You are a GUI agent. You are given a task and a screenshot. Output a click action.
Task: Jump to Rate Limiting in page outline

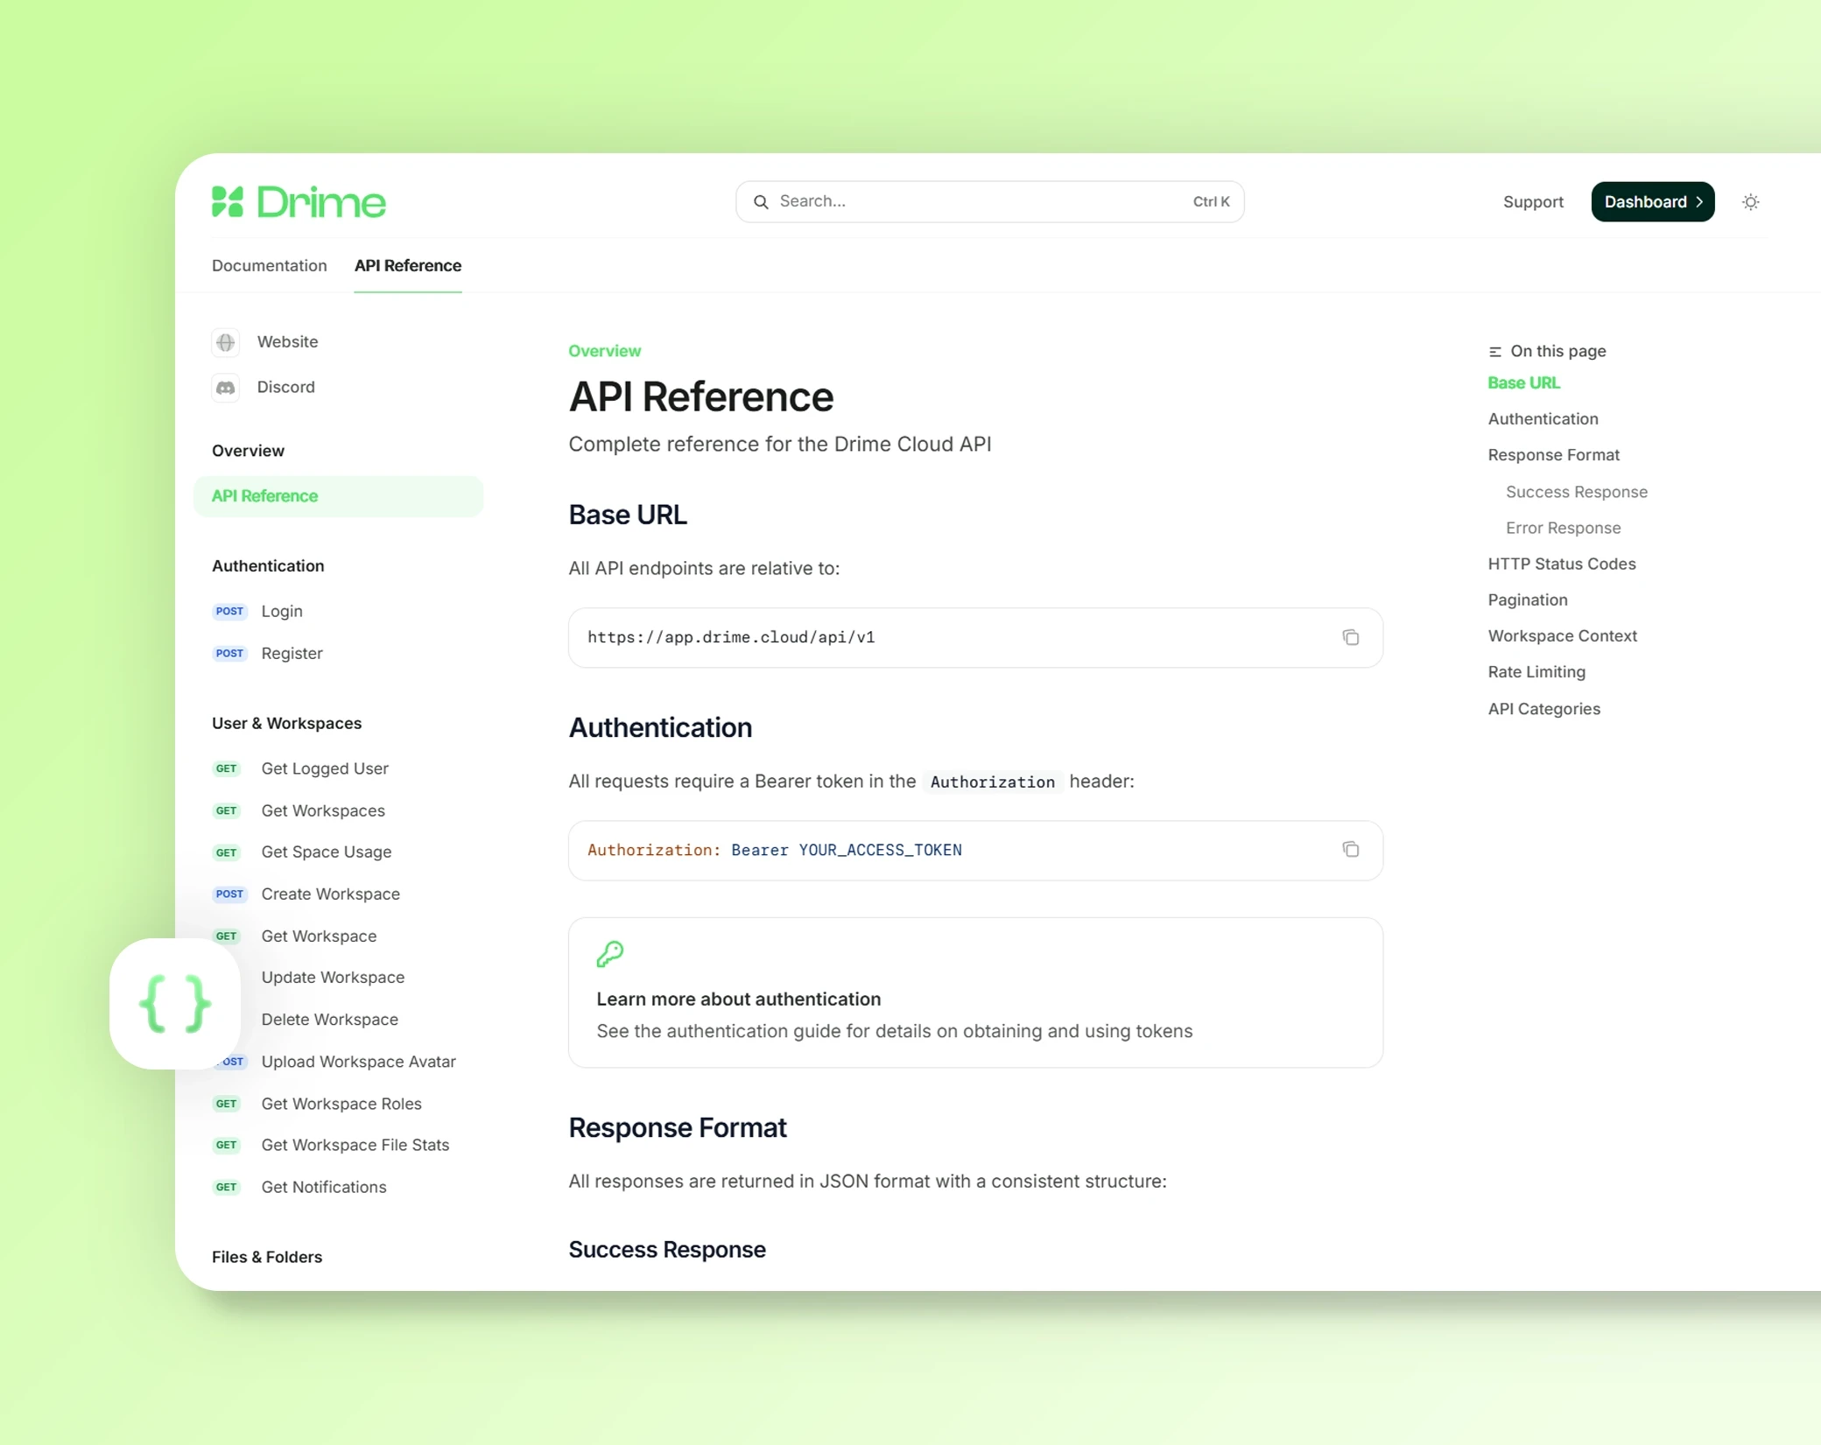tap(1536, 671)
